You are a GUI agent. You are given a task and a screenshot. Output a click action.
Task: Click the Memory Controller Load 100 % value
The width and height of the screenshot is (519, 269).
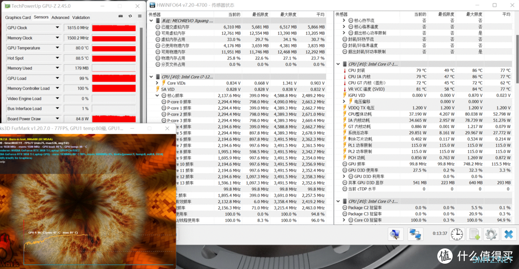[77, 88]
